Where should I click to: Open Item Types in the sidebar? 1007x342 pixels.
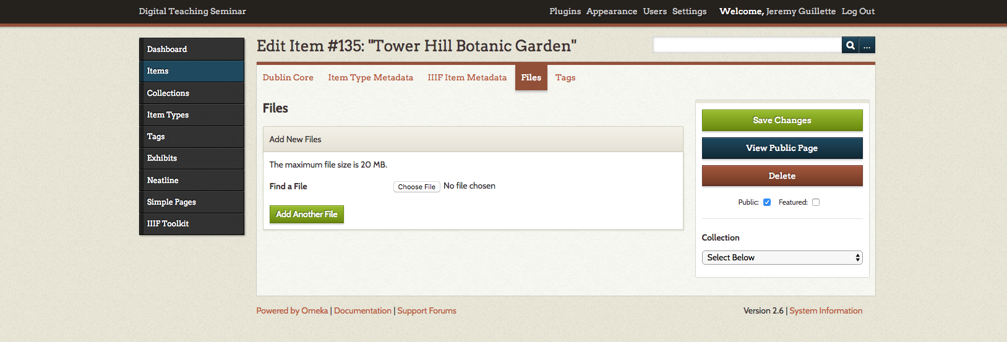click(x=192, y=114)
